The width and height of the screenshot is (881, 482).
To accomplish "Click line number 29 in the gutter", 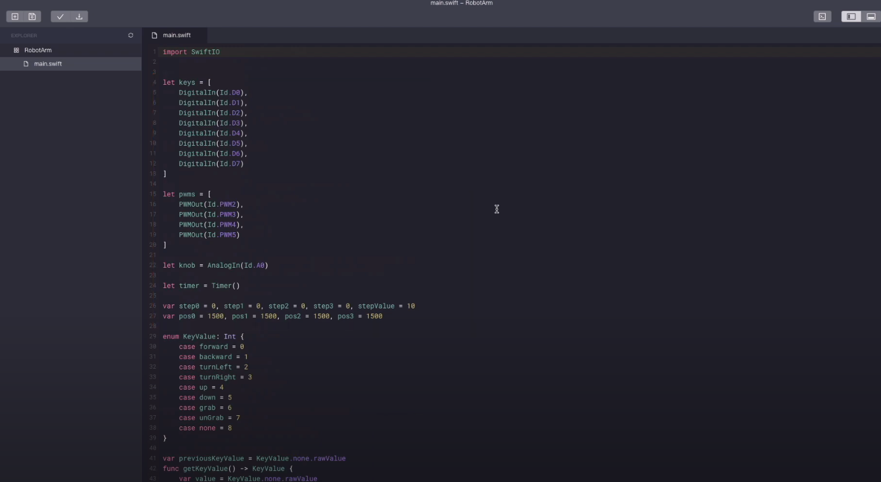I will [153, 337].
